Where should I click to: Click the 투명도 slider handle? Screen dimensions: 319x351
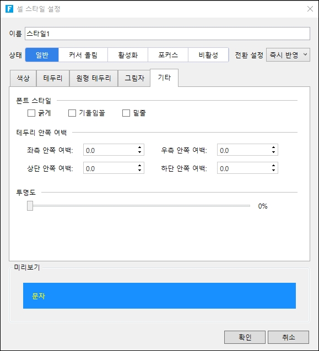click(x=30, y=206)
